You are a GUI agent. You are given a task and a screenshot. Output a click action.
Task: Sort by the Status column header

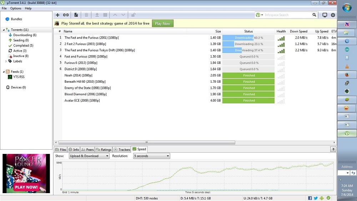[248, 31]
